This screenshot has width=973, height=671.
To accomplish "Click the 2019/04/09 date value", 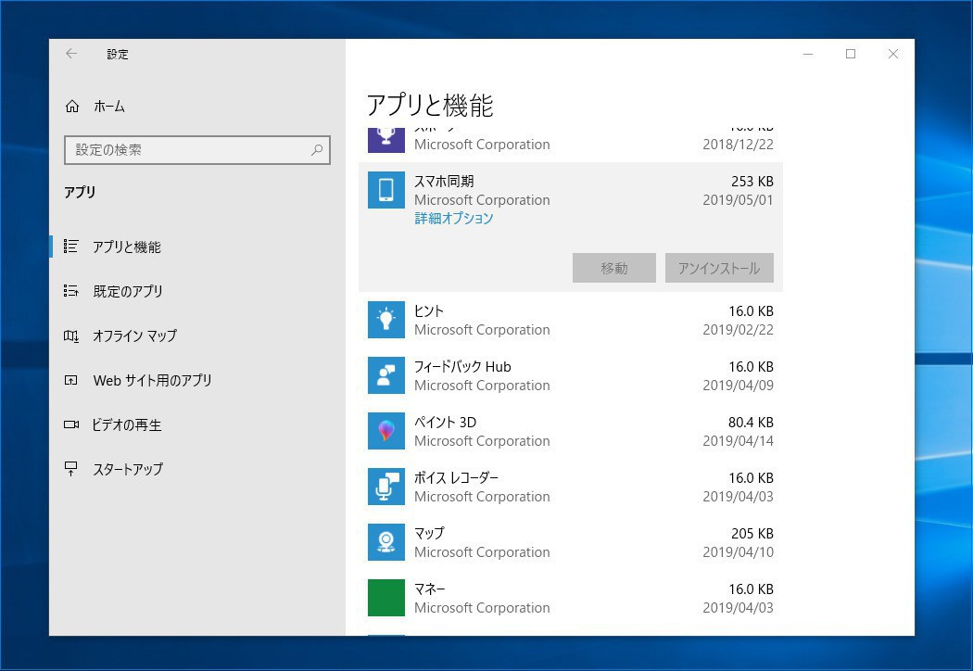I will 738,386.
